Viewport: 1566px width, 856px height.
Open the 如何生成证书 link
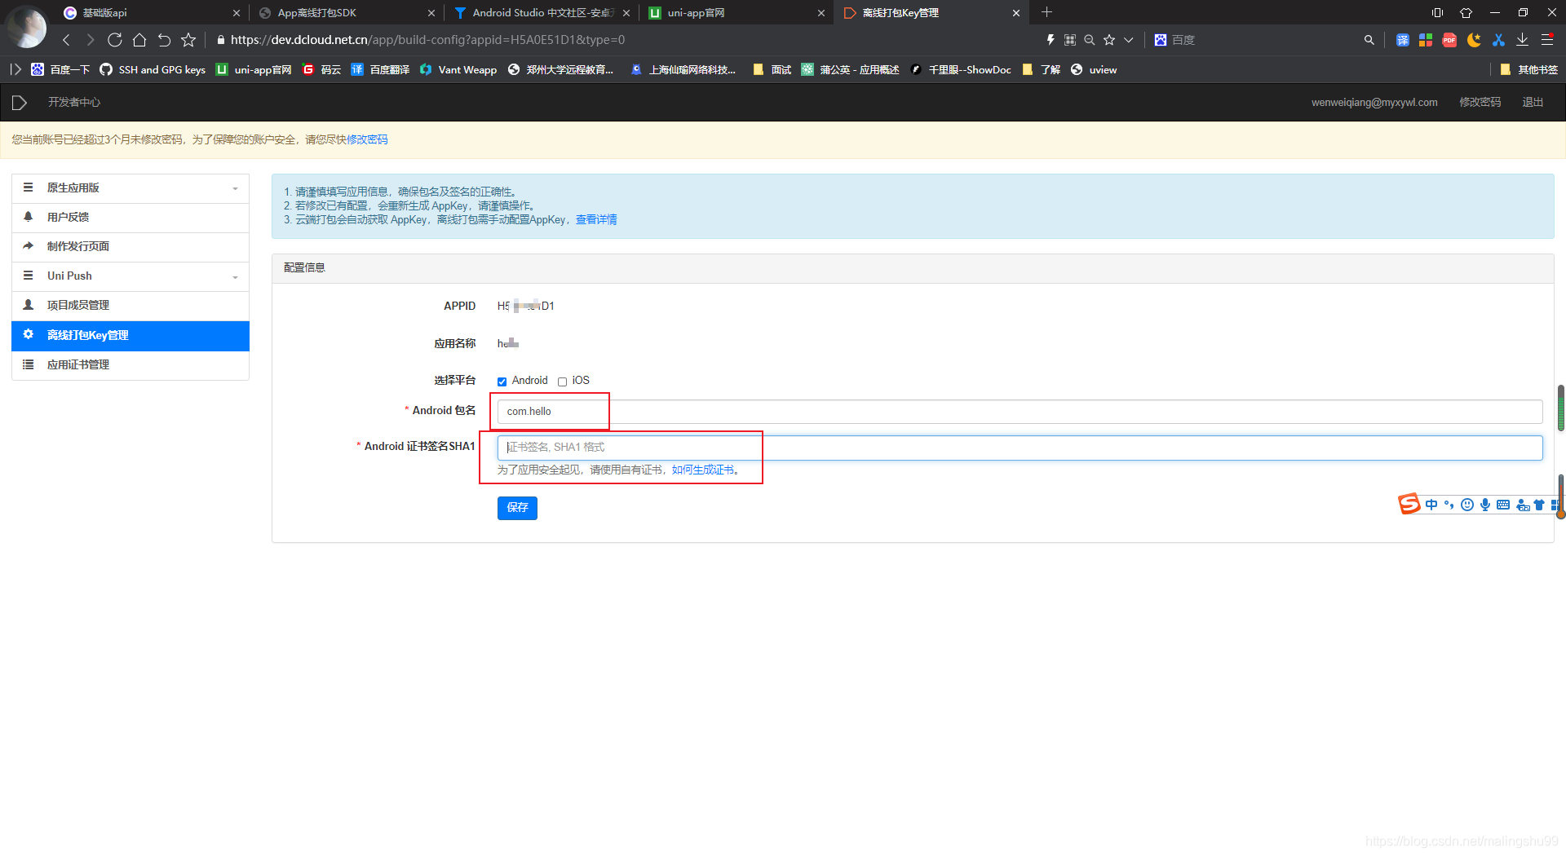[x=702, y=470]
